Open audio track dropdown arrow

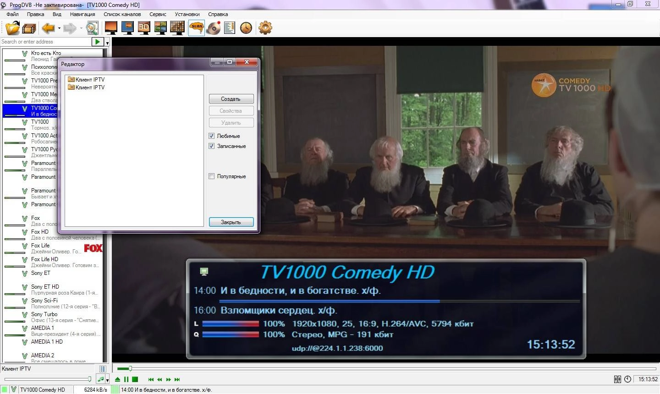[107, 380]
